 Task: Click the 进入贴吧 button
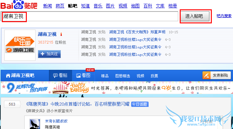tap(195, 16)
